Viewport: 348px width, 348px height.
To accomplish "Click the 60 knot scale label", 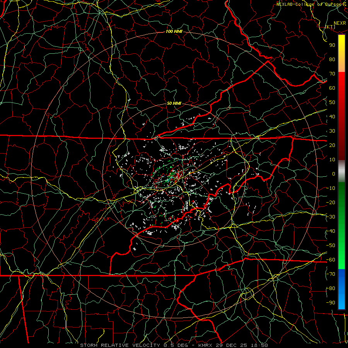I will coord(332,88).
